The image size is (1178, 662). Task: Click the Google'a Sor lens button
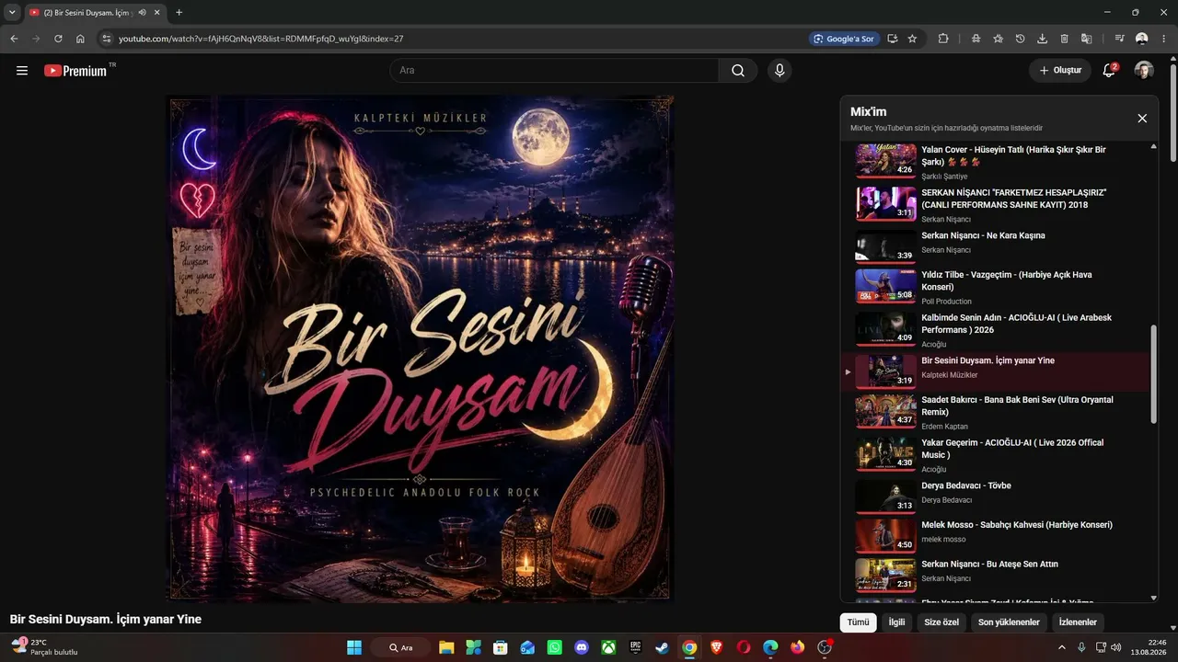[843, 39]
